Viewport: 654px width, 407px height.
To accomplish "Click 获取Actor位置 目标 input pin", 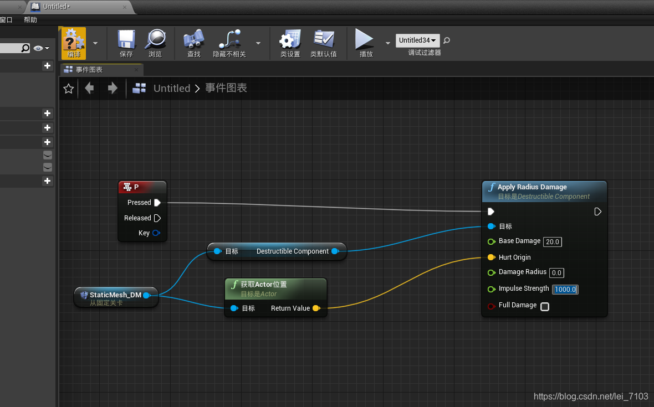I will (234, 308).
